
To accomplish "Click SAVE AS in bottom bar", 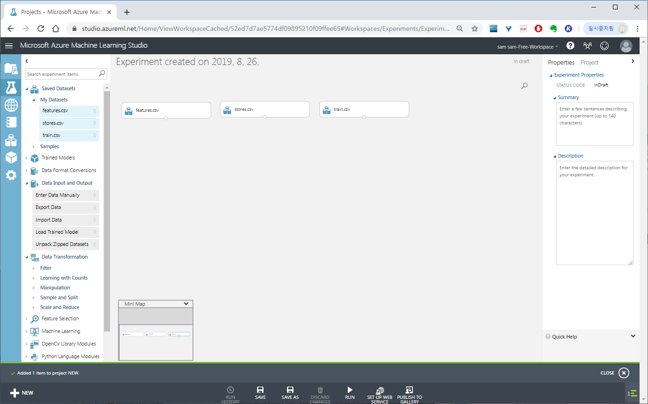I will [290, 393].
